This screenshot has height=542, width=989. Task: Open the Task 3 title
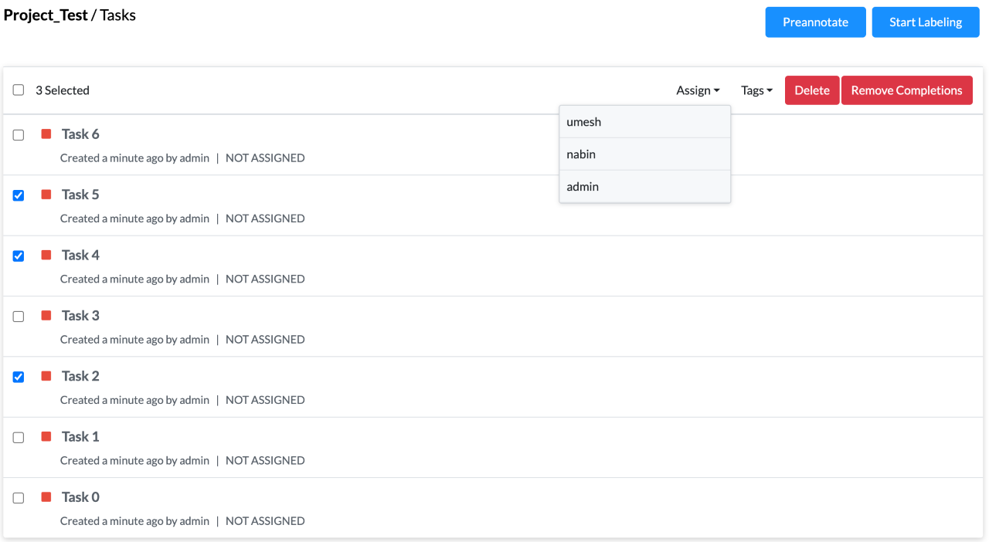tap(80, 316)
